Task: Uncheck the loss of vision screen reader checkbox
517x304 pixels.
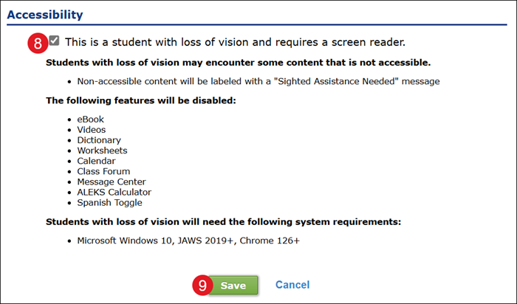Action: click(55, 41)
